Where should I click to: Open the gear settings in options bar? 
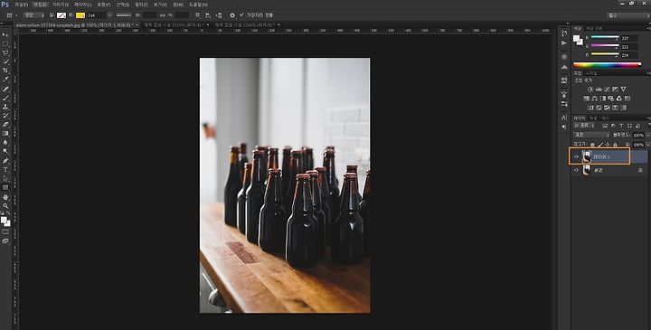point(232,15)
